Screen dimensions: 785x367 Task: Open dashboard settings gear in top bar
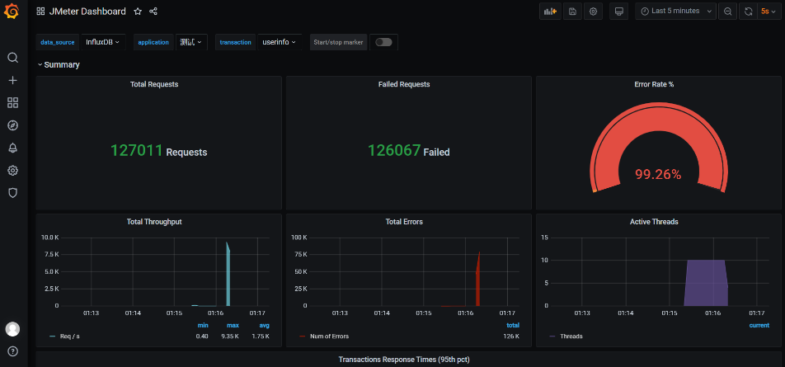(593, 11)
